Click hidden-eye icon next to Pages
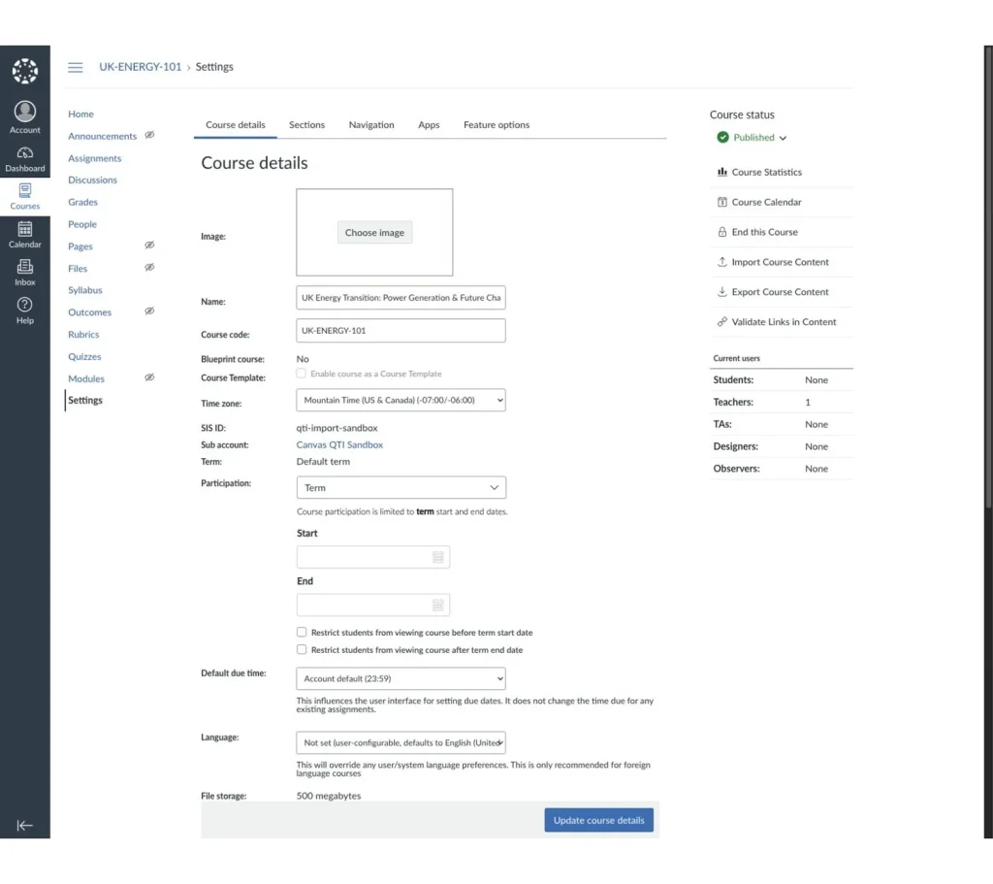This screenshot has width=993, height=884. [x=149, y=246]
